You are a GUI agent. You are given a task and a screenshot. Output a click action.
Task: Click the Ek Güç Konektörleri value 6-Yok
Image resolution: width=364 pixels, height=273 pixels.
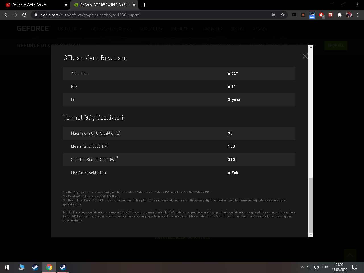coord(233,173)
